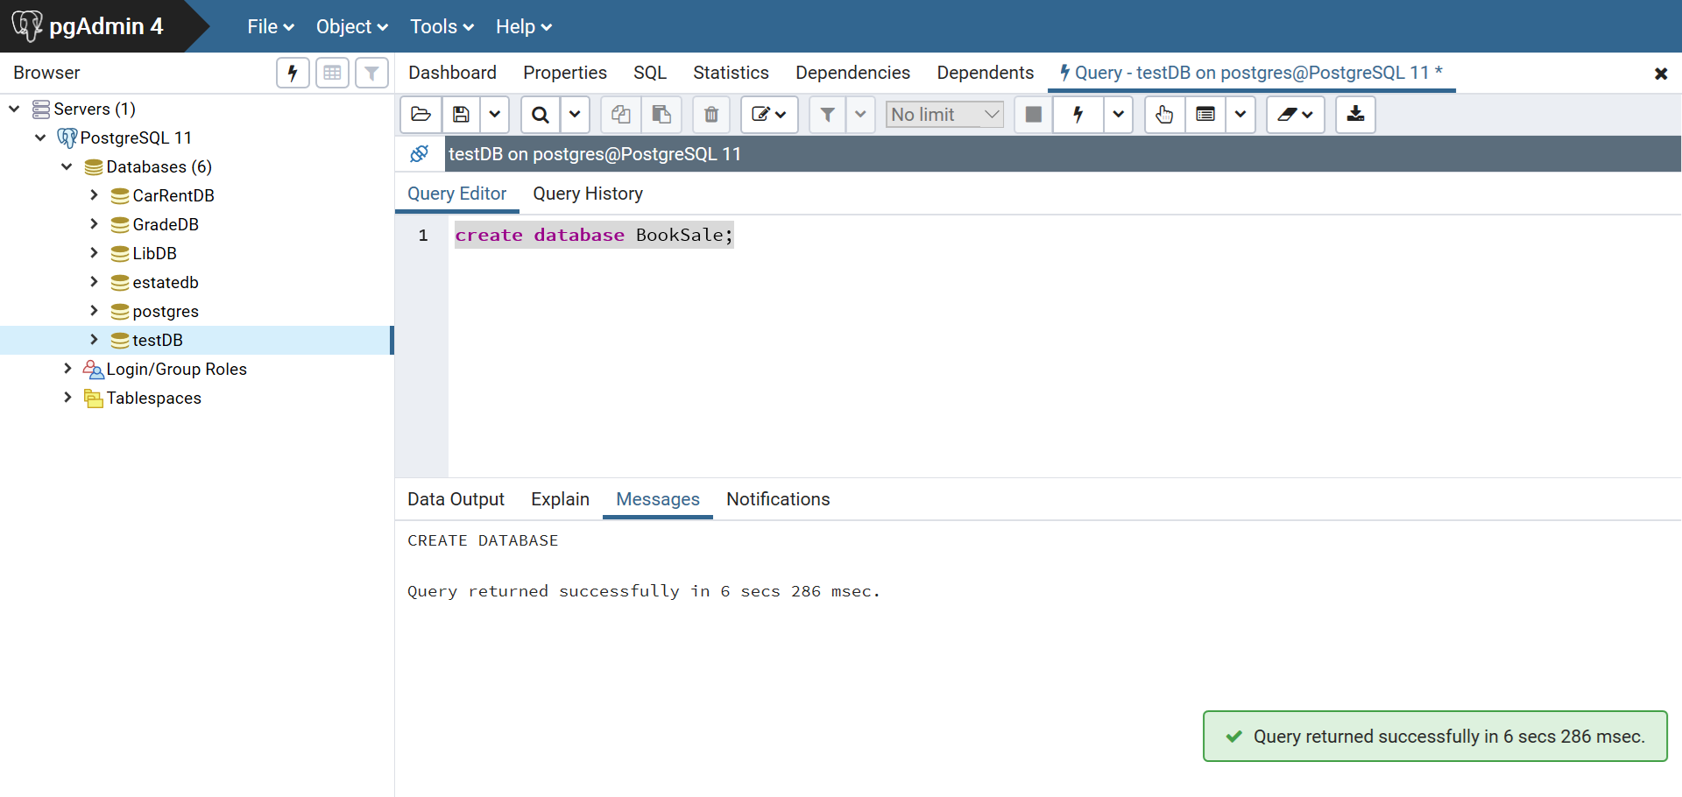Click the pgAdmin 4 logo

click(88, 26)
